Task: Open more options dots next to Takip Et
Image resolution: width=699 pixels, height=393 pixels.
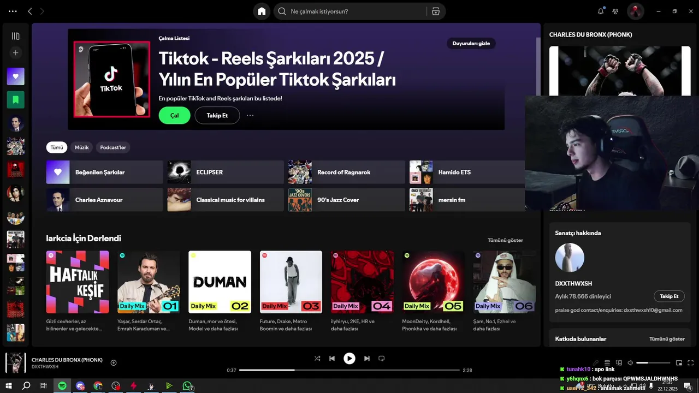Action: coord(250,115)
